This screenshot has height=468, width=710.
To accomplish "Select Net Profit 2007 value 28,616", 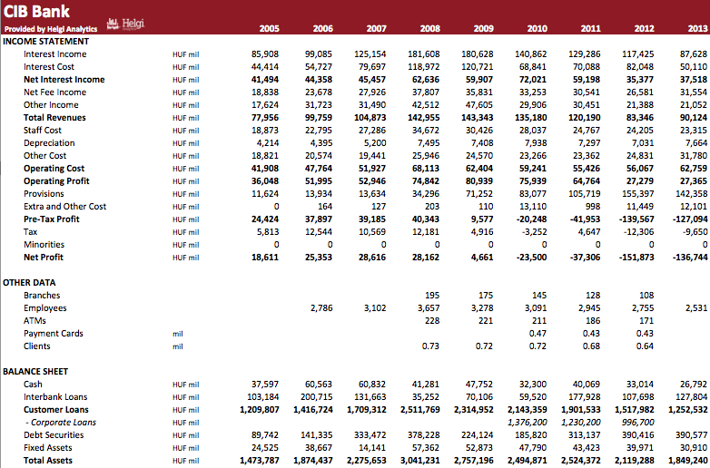I will click(x=372, y=257).
